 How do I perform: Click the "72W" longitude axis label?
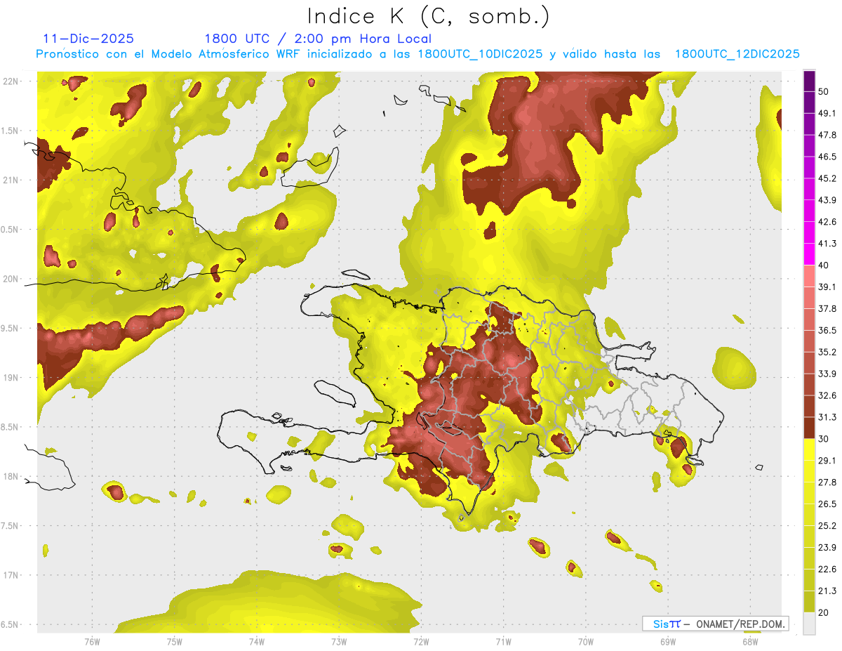pyautogui.click(x=421, y=641)
